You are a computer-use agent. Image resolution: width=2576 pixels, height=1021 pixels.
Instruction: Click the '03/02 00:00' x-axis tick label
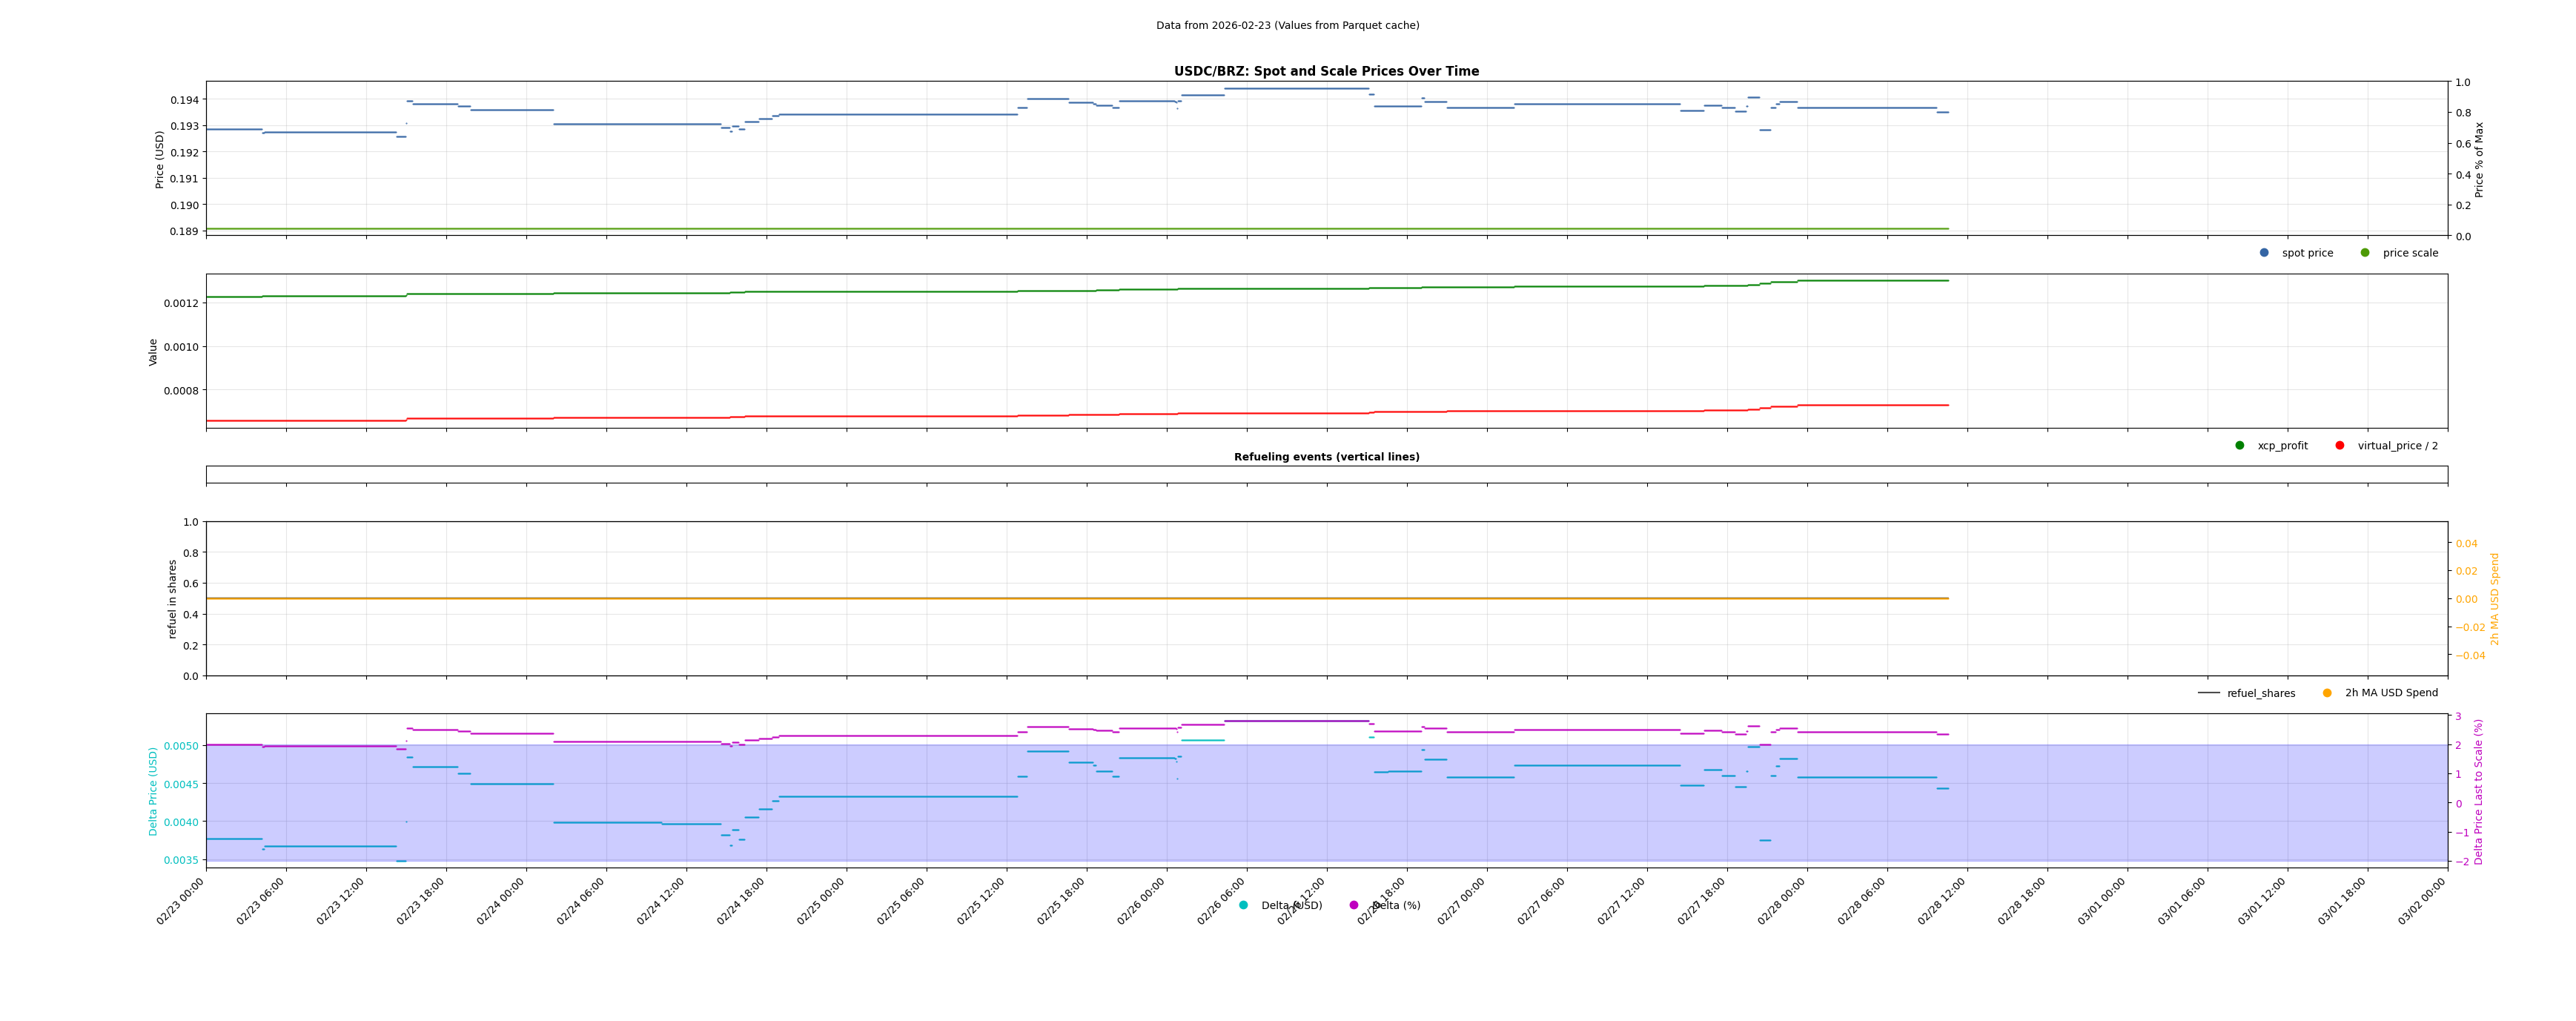[2422, 901]
